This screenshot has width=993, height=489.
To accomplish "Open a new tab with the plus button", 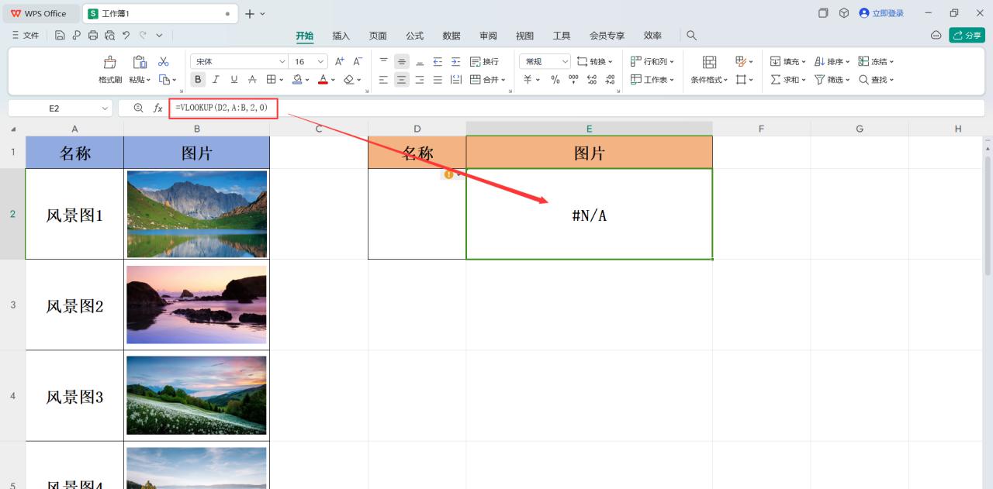I will pos(250,13).
